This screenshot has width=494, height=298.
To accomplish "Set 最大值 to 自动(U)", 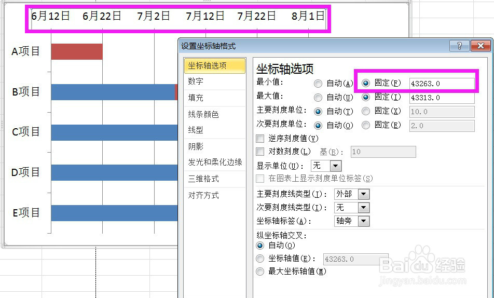I will (x=318, y=98).
